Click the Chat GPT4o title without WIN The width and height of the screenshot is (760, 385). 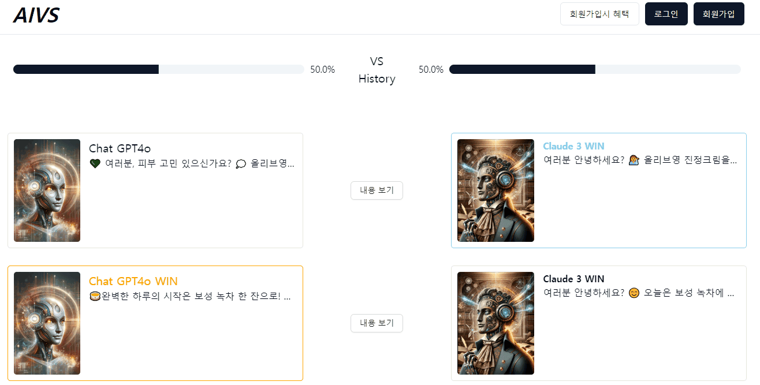[120, 149]
